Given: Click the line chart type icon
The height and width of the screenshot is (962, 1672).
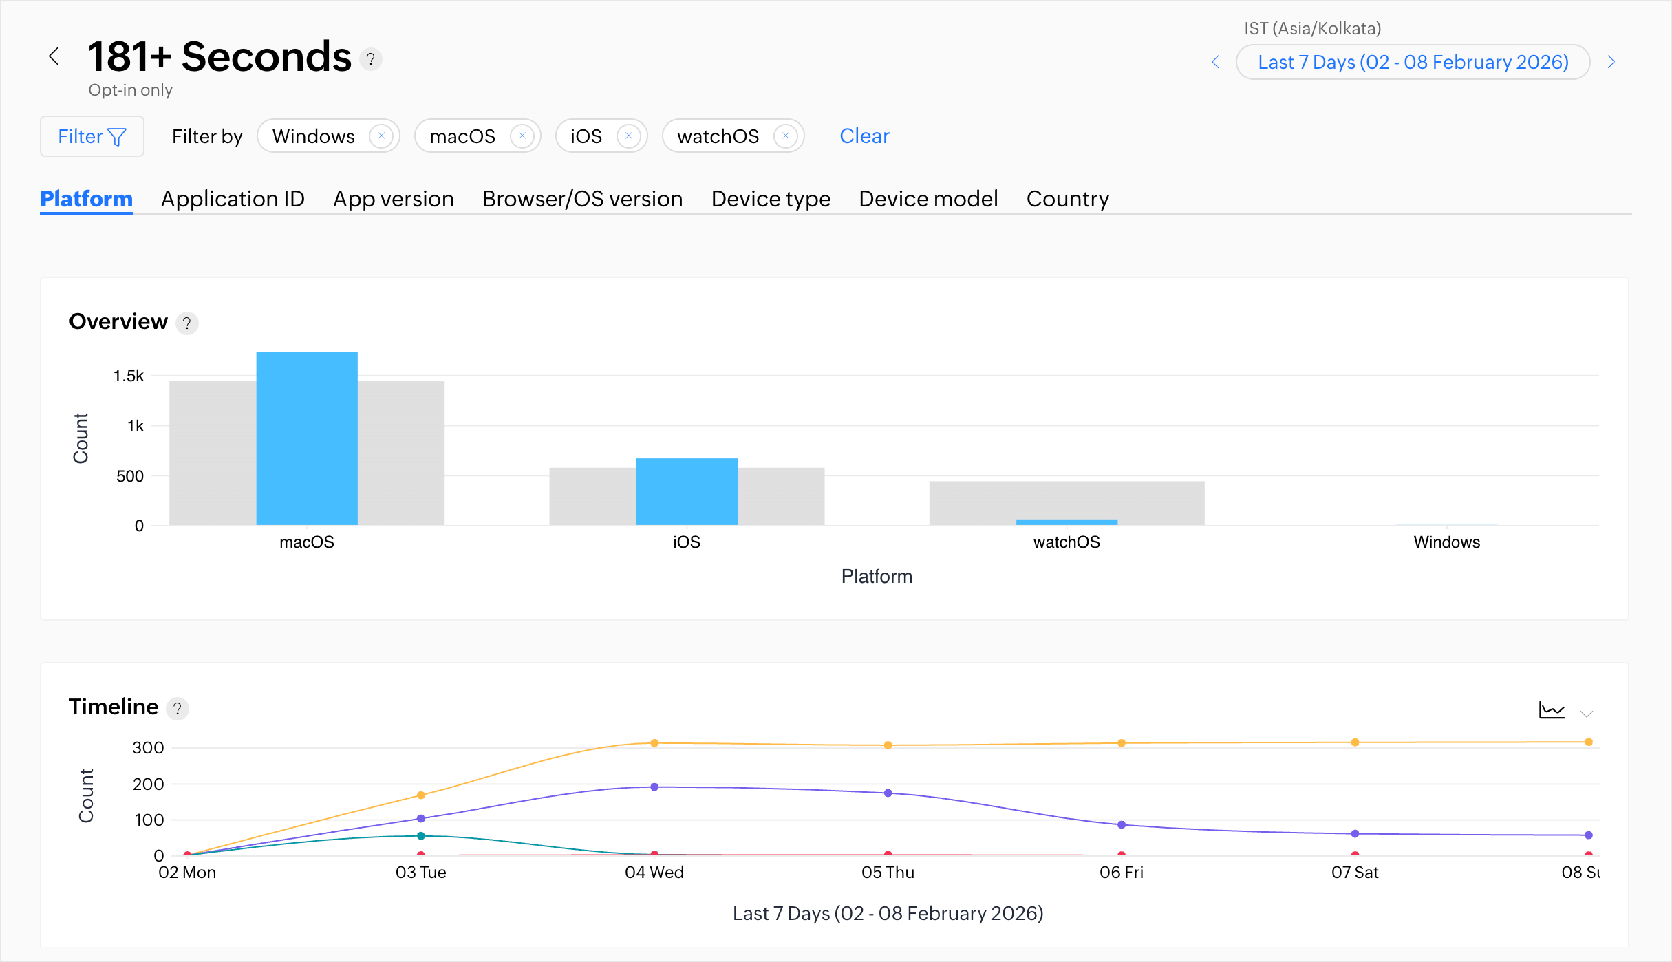Looking at the screenshot, I should tap(1552, 711).
